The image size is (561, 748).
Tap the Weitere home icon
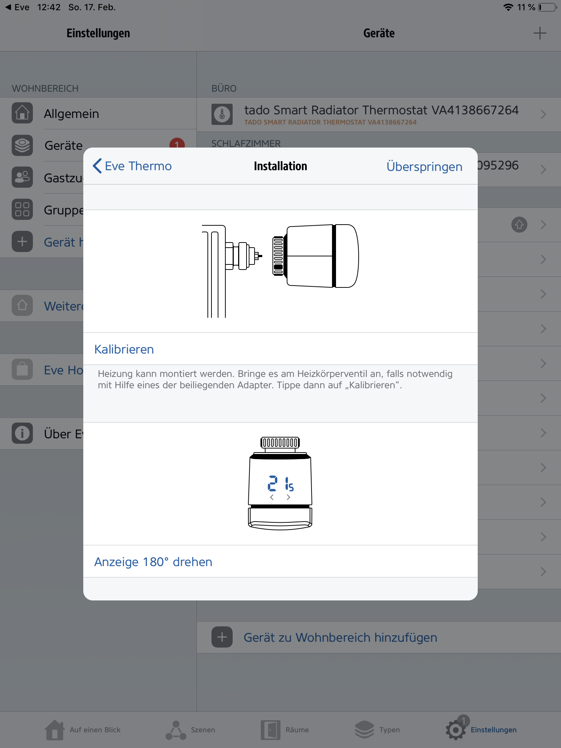click(22, 305)
